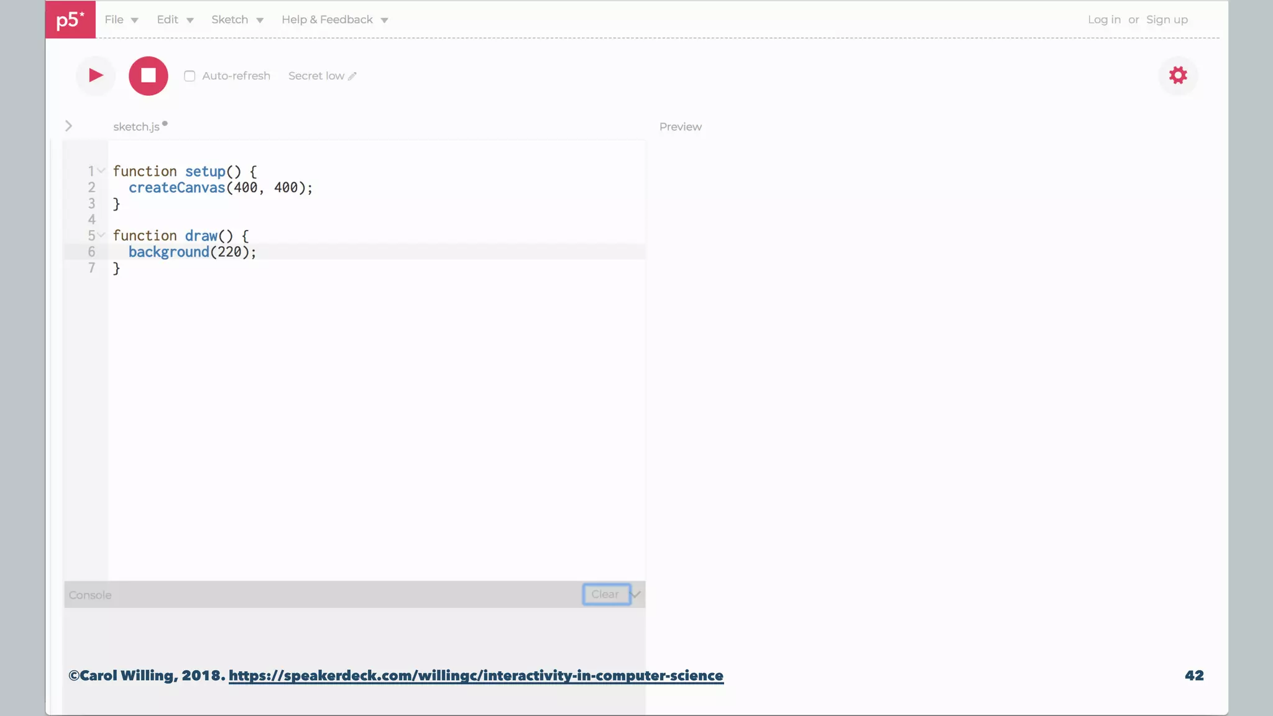1273x716 pixels.
Task: Click the Log in link
Action: pos(1104,20)
